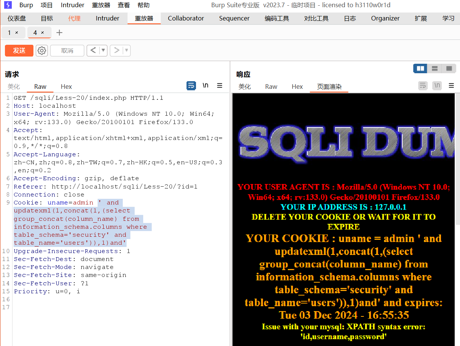The width and height of the screenshot is (460, 346).
Task: Switch to 学习 learn tab
Action: pos(448,18)
